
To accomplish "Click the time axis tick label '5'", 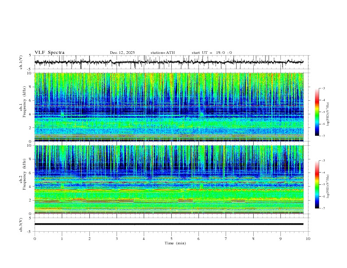I will (171, 239).
